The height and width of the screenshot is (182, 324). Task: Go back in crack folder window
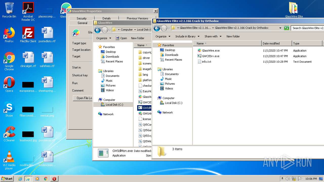(157, 28)
